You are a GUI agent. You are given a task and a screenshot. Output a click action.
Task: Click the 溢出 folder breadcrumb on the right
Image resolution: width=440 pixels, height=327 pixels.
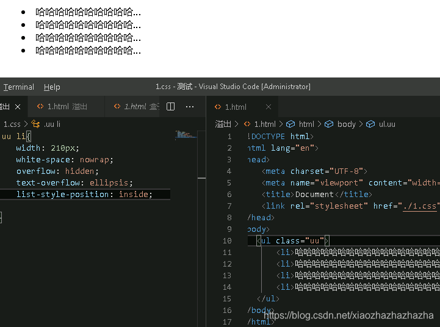point(223,124)
